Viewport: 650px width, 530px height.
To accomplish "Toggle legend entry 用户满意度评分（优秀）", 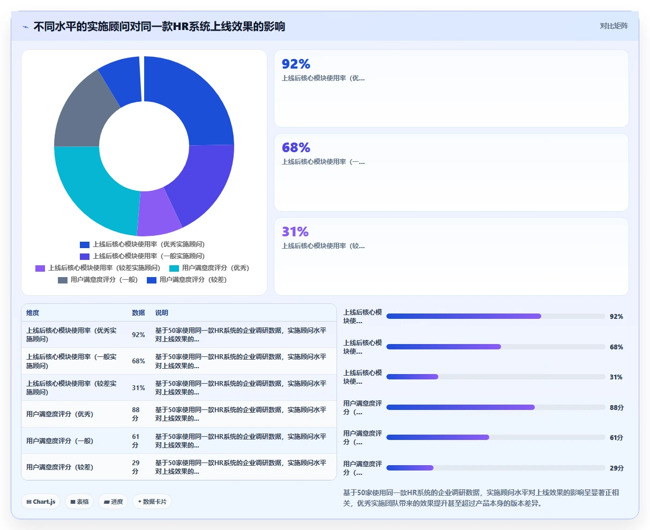I will point(209,268).
